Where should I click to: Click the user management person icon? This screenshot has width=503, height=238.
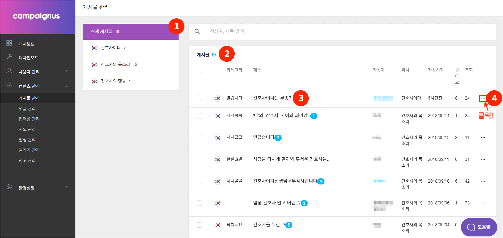click(9, 71)
